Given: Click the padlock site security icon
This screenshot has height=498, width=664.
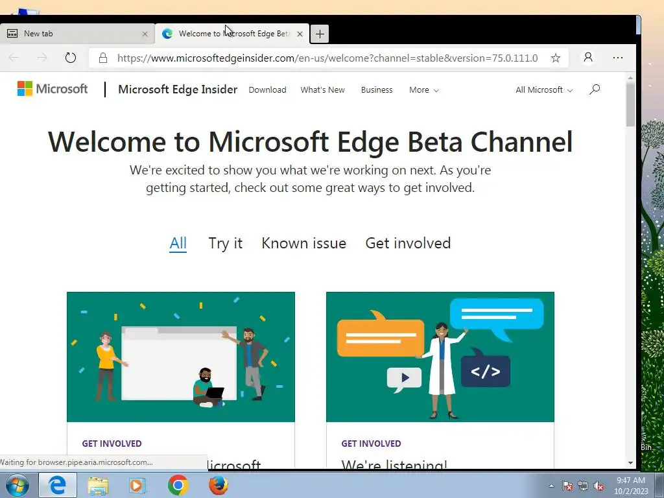Looking at the screenshot, I should (103, 58).
